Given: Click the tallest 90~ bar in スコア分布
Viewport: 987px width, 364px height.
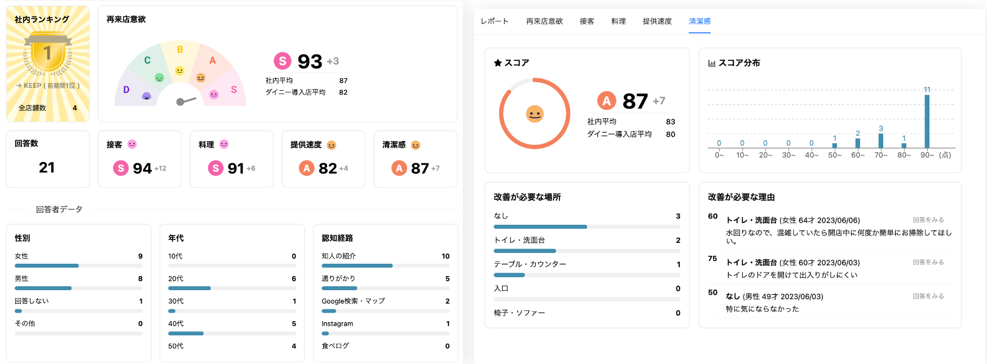Looking at the screenshot, I should (x=927, y=121).
